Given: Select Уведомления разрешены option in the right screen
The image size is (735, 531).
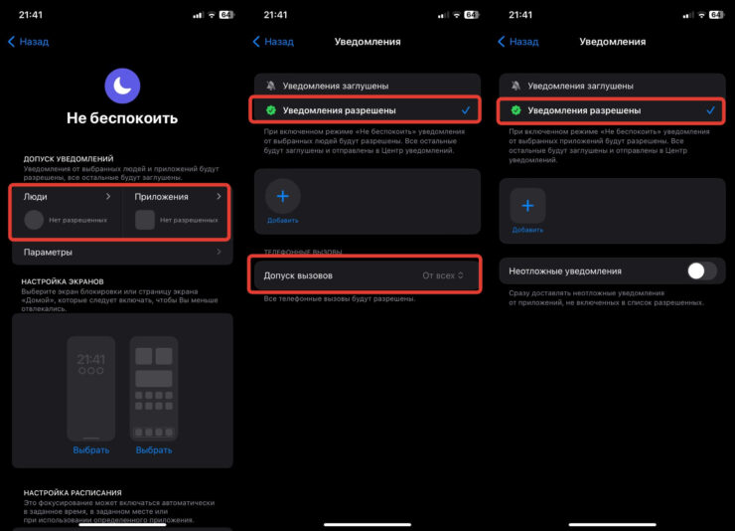Looking at the screenshot, I should (612, 110).
